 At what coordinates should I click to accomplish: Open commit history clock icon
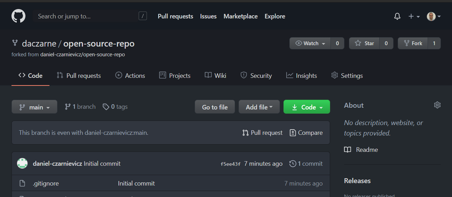point(293,164)
